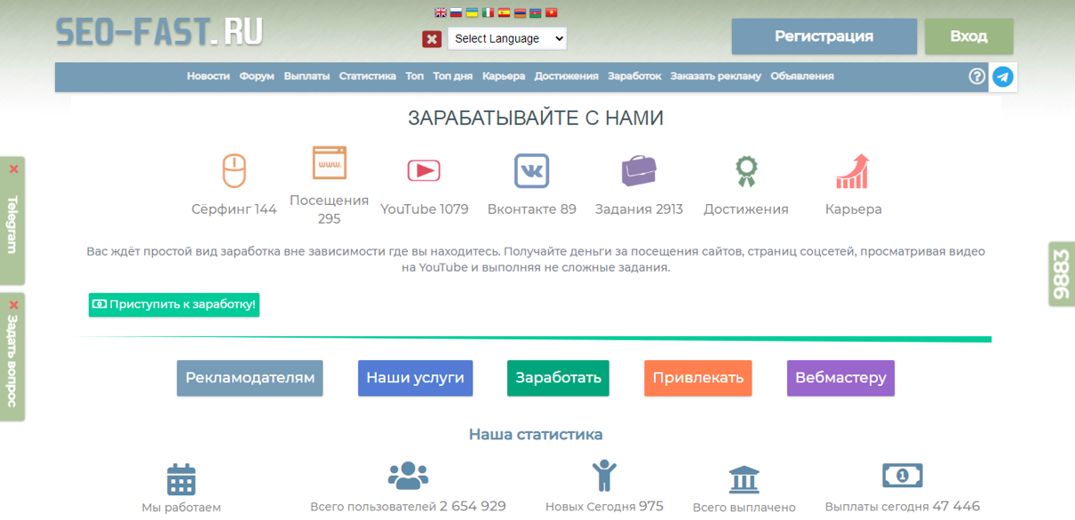Open Выплаты in navigation bar
Image resolution: width=1075 pixels, height=520 pixels.
[x=307, y=76]
